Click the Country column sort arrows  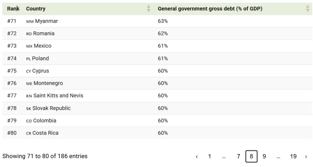(149, 9)
